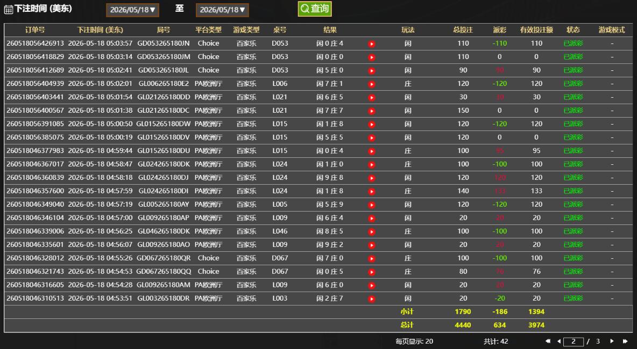Select round number GL006265180E2
This screenshot has height=349, width=637.
pos(164,84)
